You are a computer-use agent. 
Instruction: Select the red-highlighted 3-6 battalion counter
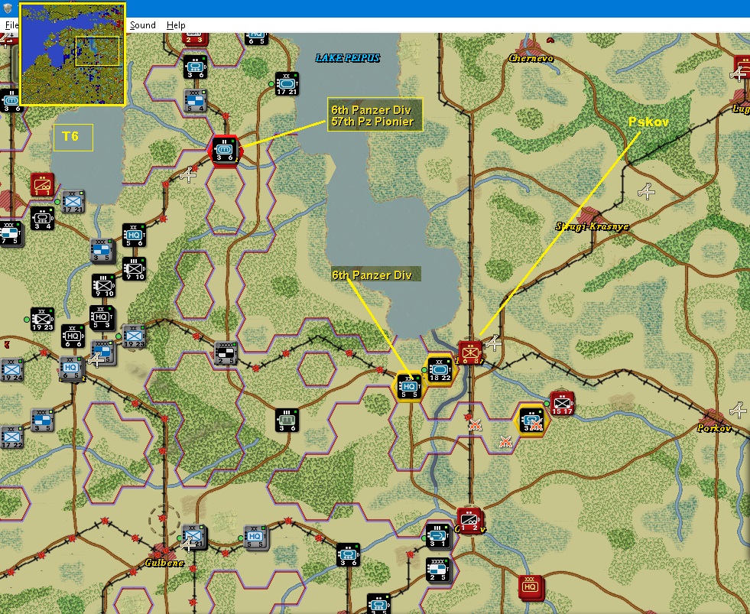225,151
